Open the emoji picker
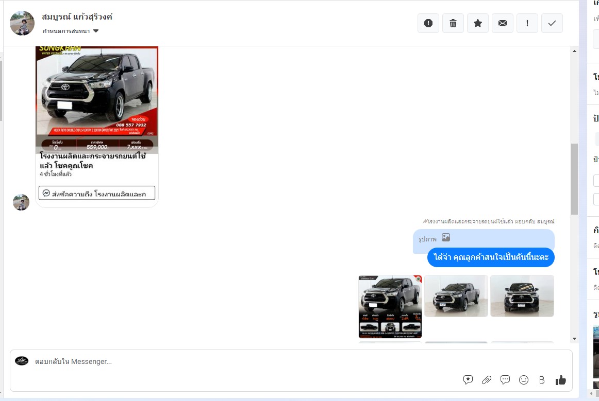The image size is (599, 401). coord(524,379)
